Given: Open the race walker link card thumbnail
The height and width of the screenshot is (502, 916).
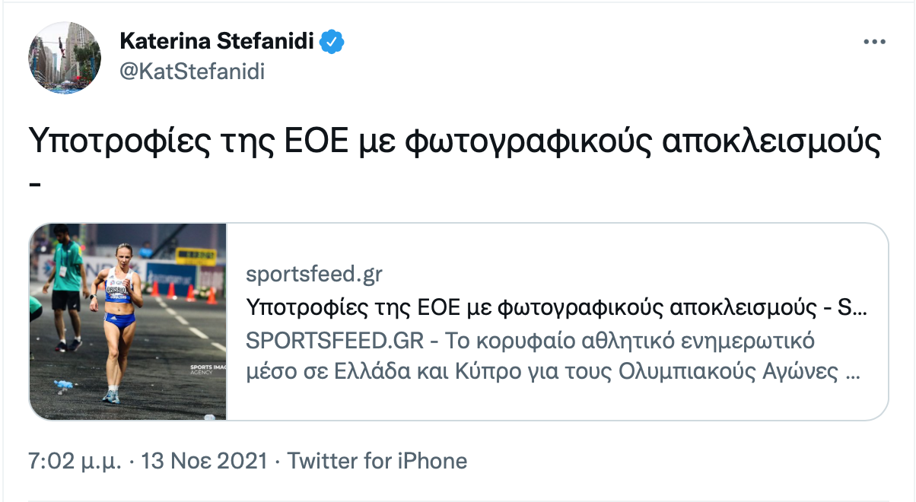Looking at the screenshot, I should [128, 321].
